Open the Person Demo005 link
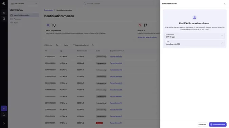The image size is (229, 128). pos(116,83)
